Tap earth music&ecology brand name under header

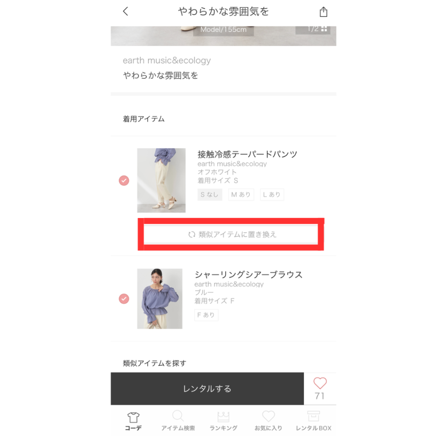pyautogui.click(x=167, y=60)
